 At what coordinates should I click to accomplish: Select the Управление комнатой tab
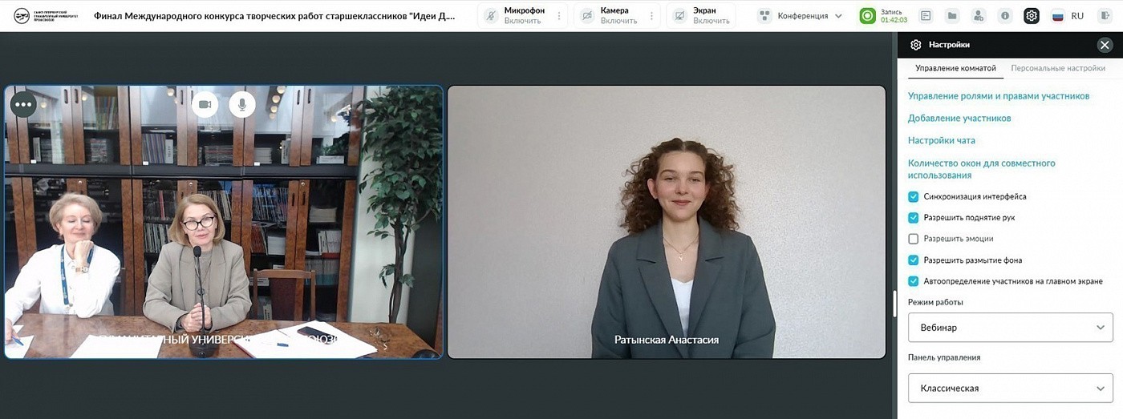click(955, 69)
